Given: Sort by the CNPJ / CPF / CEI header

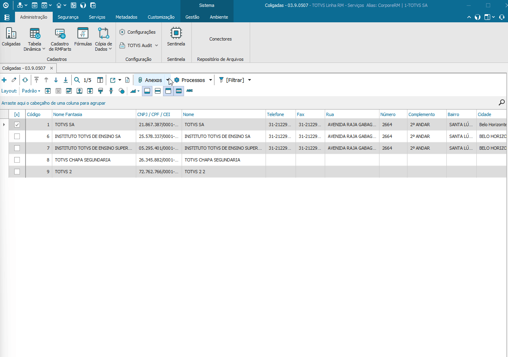Looking at the screenshot, I should click(159, 114).
